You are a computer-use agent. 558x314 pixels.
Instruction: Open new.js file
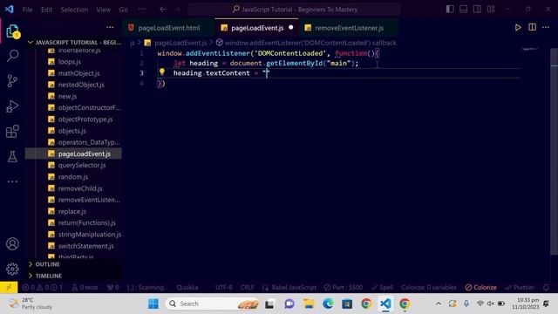coord(68,96)
